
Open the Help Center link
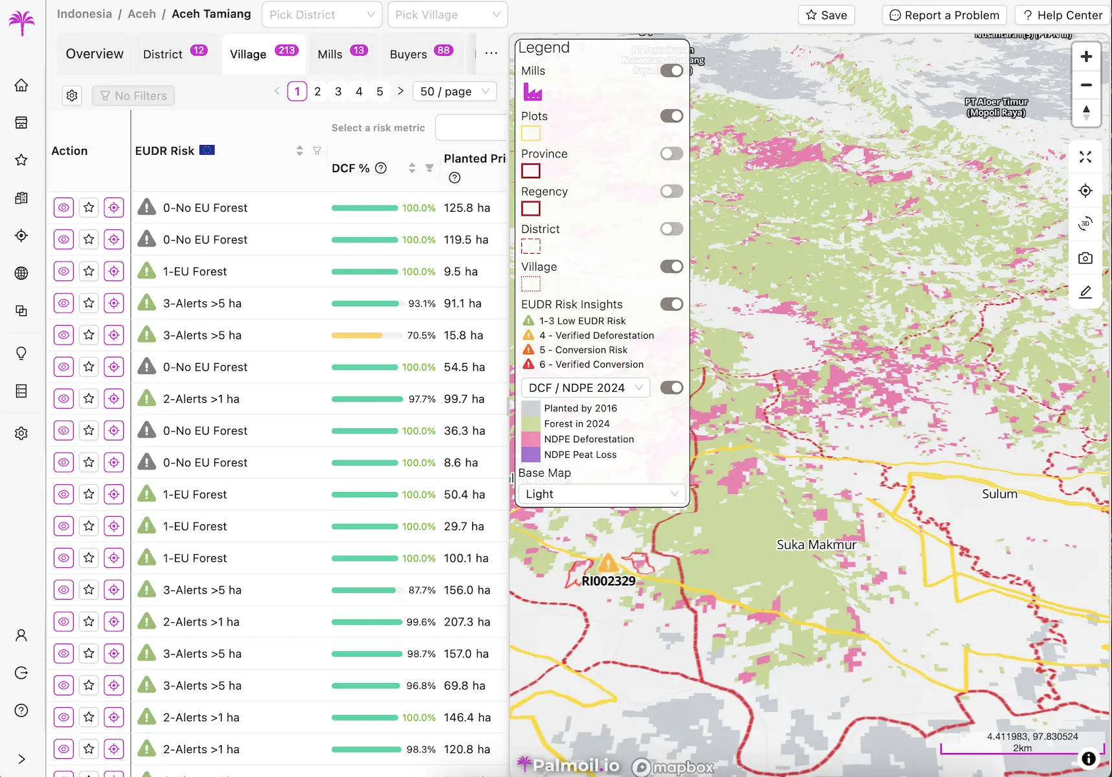point(1061,14)
